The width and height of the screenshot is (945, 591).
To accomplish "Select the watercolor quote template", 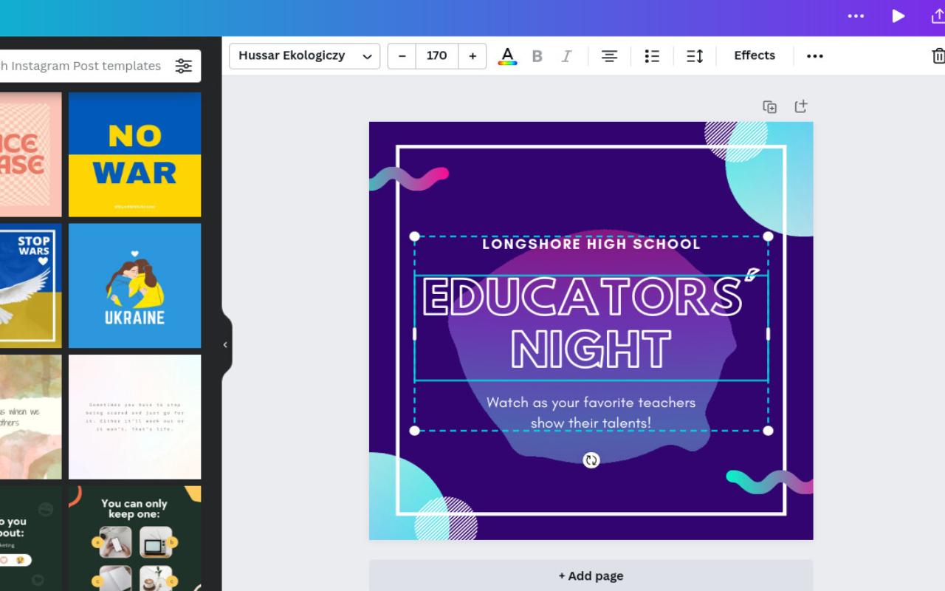I will tap(30, 417).
